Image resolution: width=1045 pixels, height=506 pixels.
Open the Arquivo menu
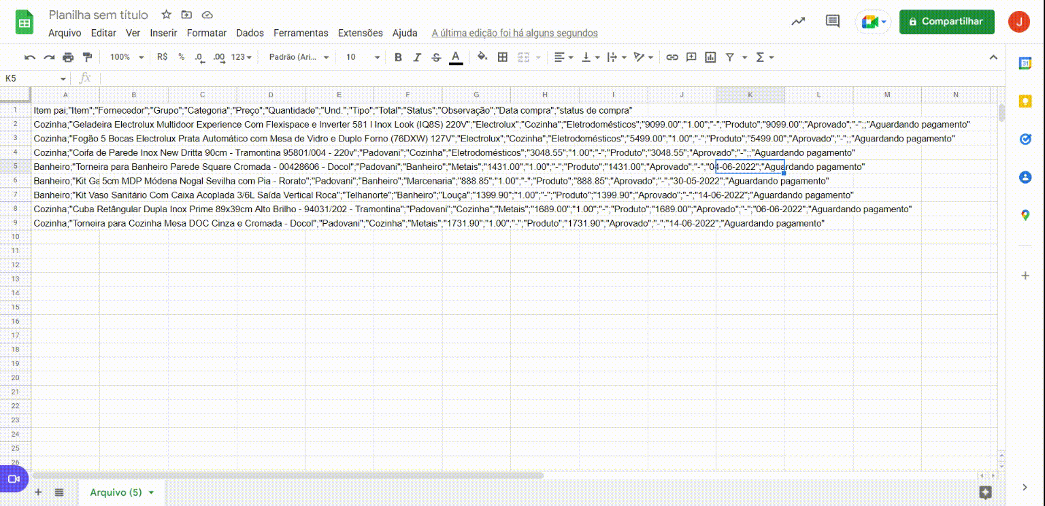[65, 33]
